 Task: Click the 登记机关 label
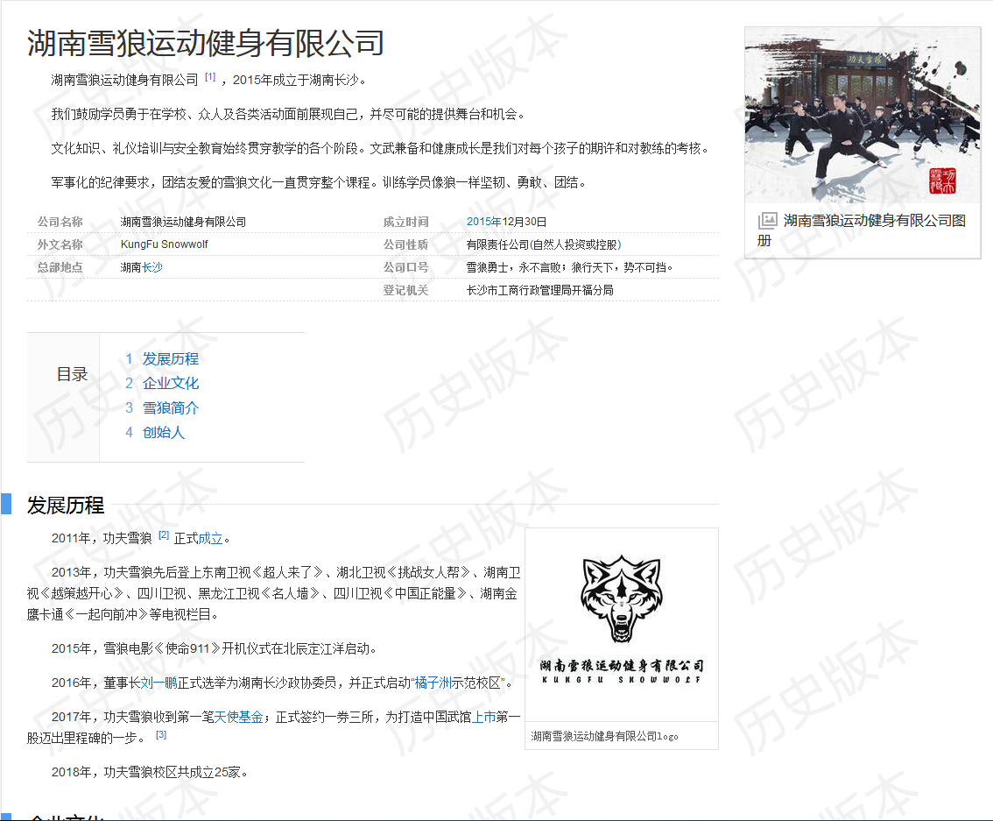coord(406,290)
